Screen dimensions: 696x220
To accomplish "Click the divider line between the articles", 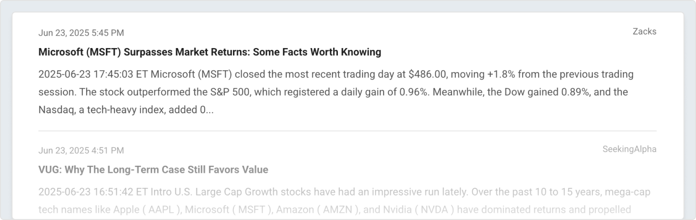I will (347, 131).
